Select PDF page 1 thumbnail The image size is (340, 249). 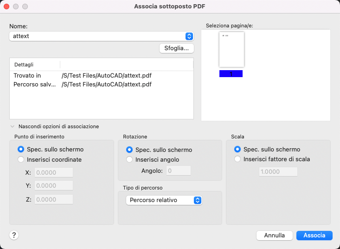(231, 50)
